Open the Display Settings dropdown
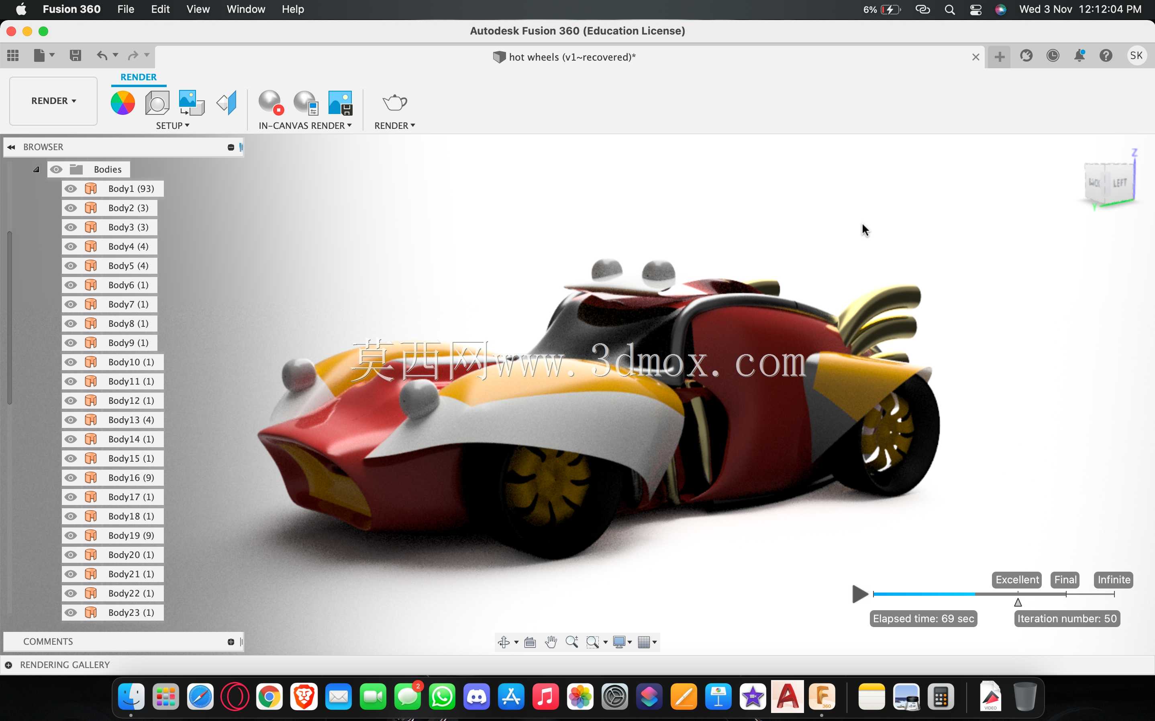The width and height of the screenshot is (1155, 721). [x=622, y=642]
